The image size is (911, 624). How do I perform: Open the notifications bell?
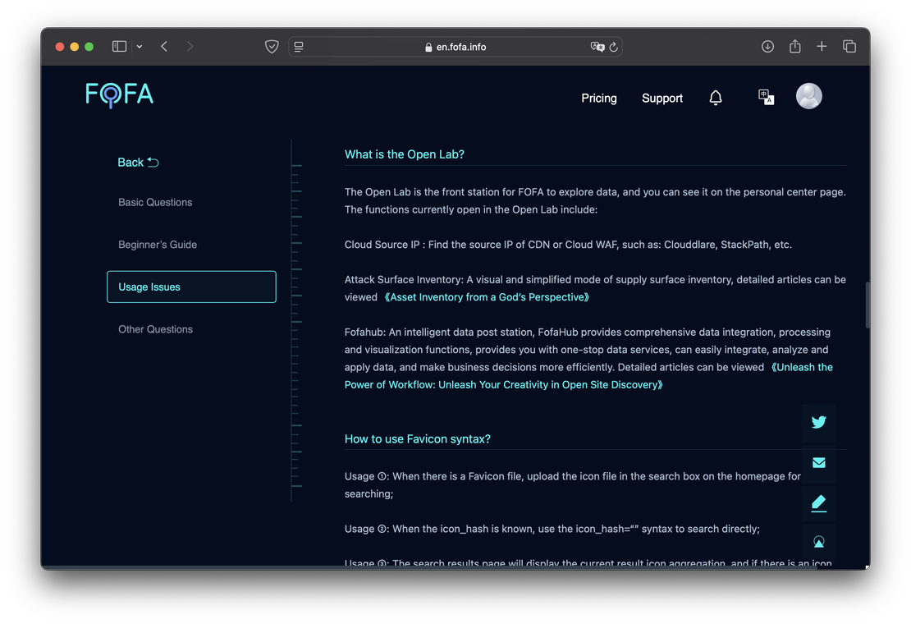(716, 98)
